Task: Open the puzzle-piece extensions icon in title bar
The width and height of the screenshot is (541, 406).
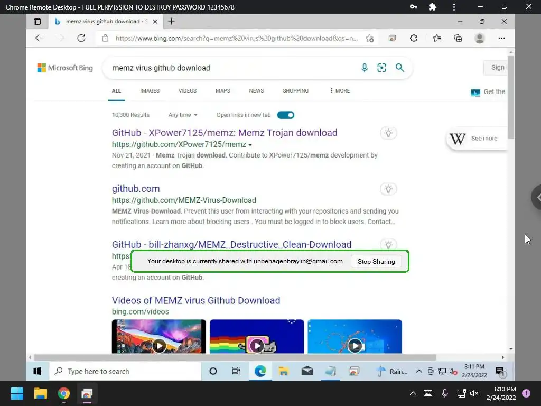Action: (432, 7)
